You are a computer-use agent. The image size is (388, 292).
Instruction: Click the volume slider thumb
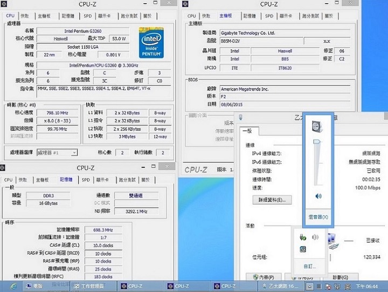point(317,141)
